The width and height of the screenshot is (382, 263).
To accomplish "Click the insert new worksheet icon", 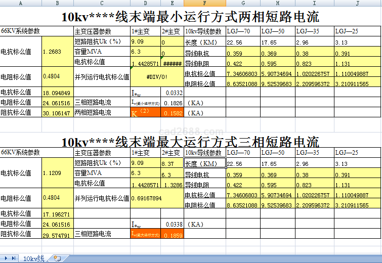I will coord(57,258).
